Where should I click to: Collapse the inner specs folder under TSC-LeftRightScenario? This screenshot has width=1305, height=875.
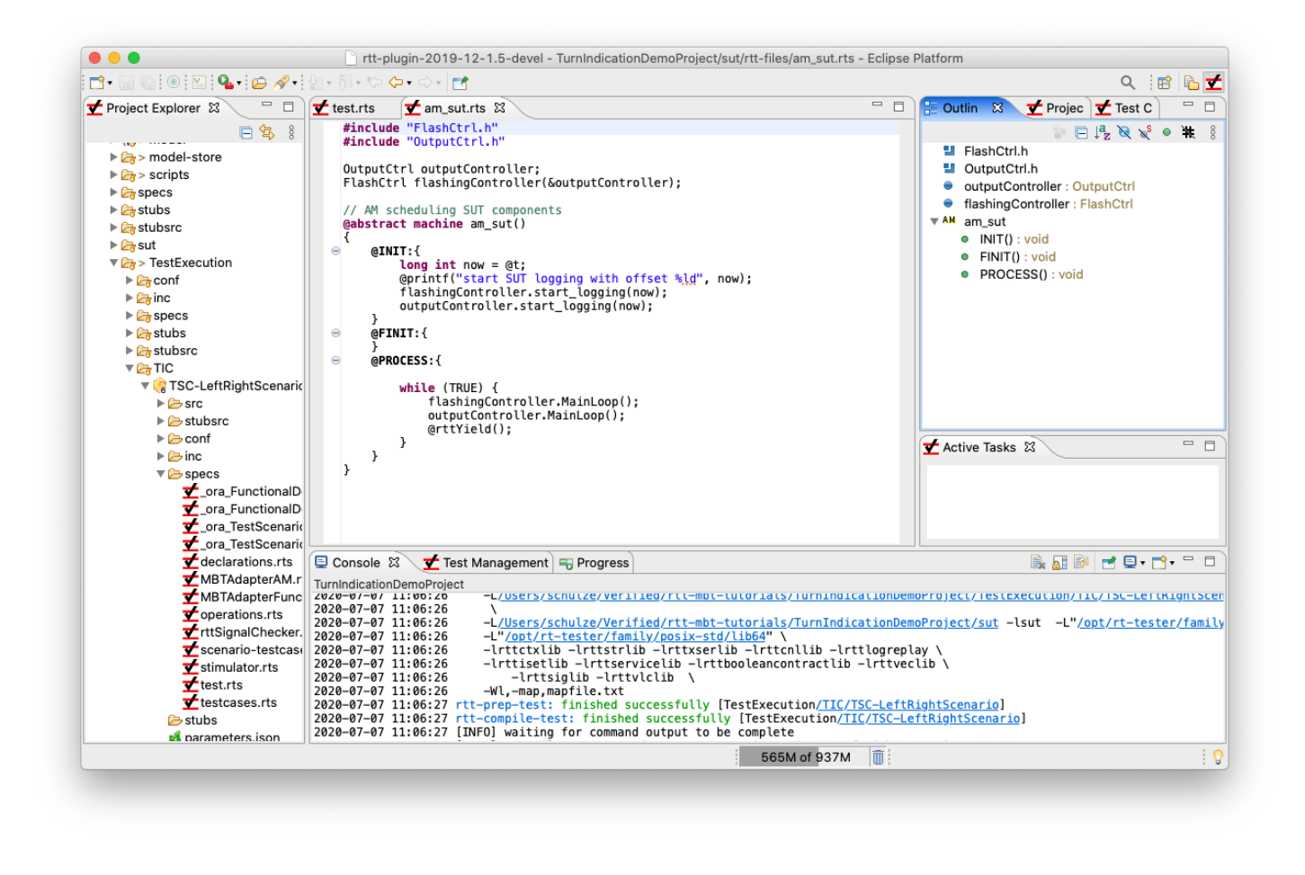(161, 474)
